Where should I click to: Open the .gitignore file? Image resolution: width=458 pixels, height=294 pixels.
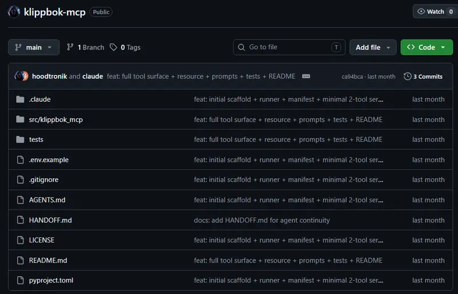[x=44, y=180]
